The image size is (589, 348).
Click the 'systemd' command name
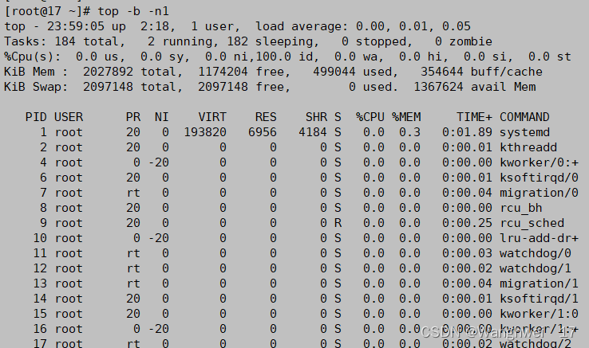[524, 132]
